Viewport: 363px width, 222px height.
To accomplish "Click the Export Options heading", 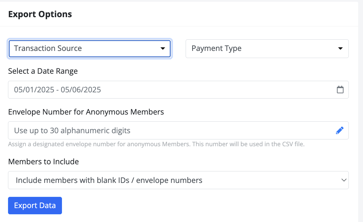I will [x=40, y=14].
